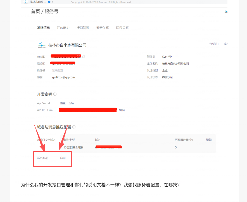Select the 绑定关系 tab
Screen dimensions: 247x202
tap(103, 28)
